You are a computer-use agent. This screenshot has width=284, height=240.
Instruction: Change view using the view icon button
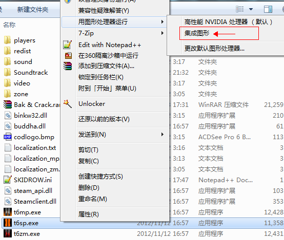tap(239, 9)
